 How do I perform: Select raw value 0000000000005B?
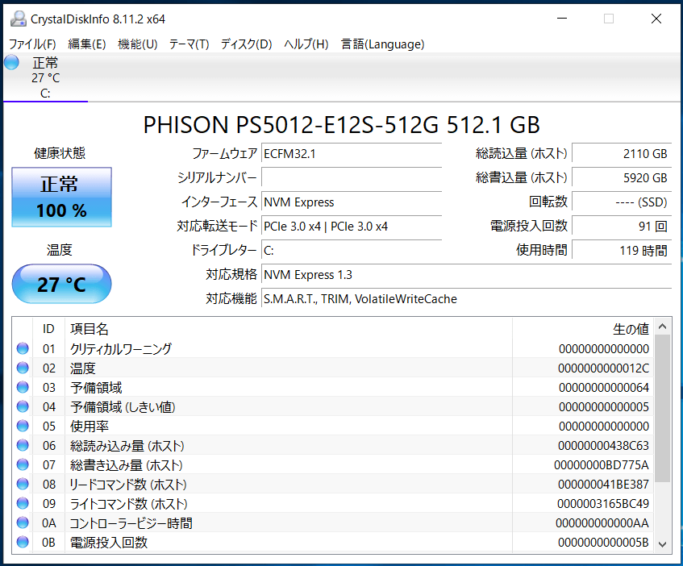coord(603,543)
